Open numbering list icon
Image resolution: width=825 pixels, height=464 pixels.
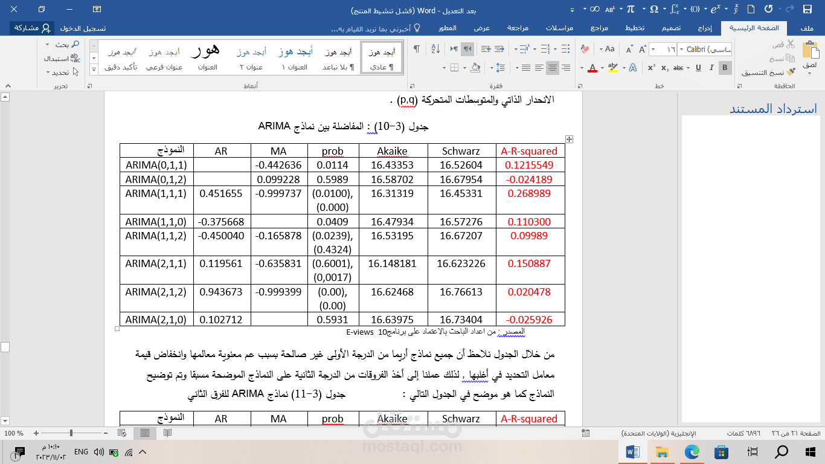tap(545, 49)
